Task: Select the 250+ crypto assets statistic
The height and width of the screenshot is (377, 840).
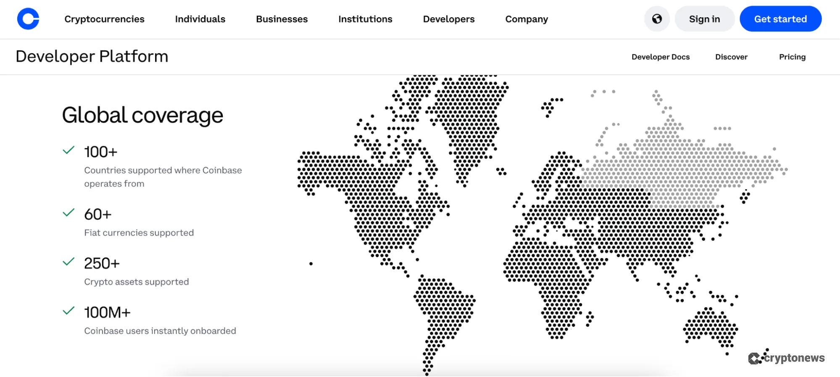Action: pyautogui.click(x=102, y=264)
